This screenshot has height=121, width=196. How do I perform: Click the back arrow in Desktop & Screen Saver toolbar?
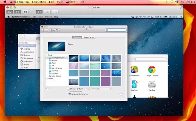pyautogui.click(x=43, y=30)
